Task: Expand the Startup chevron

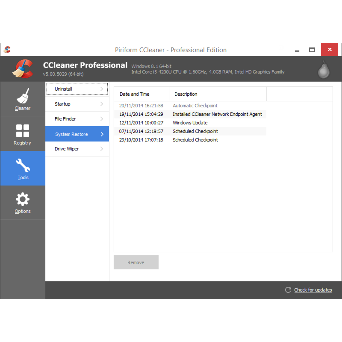Action: [x=102, y=104]
